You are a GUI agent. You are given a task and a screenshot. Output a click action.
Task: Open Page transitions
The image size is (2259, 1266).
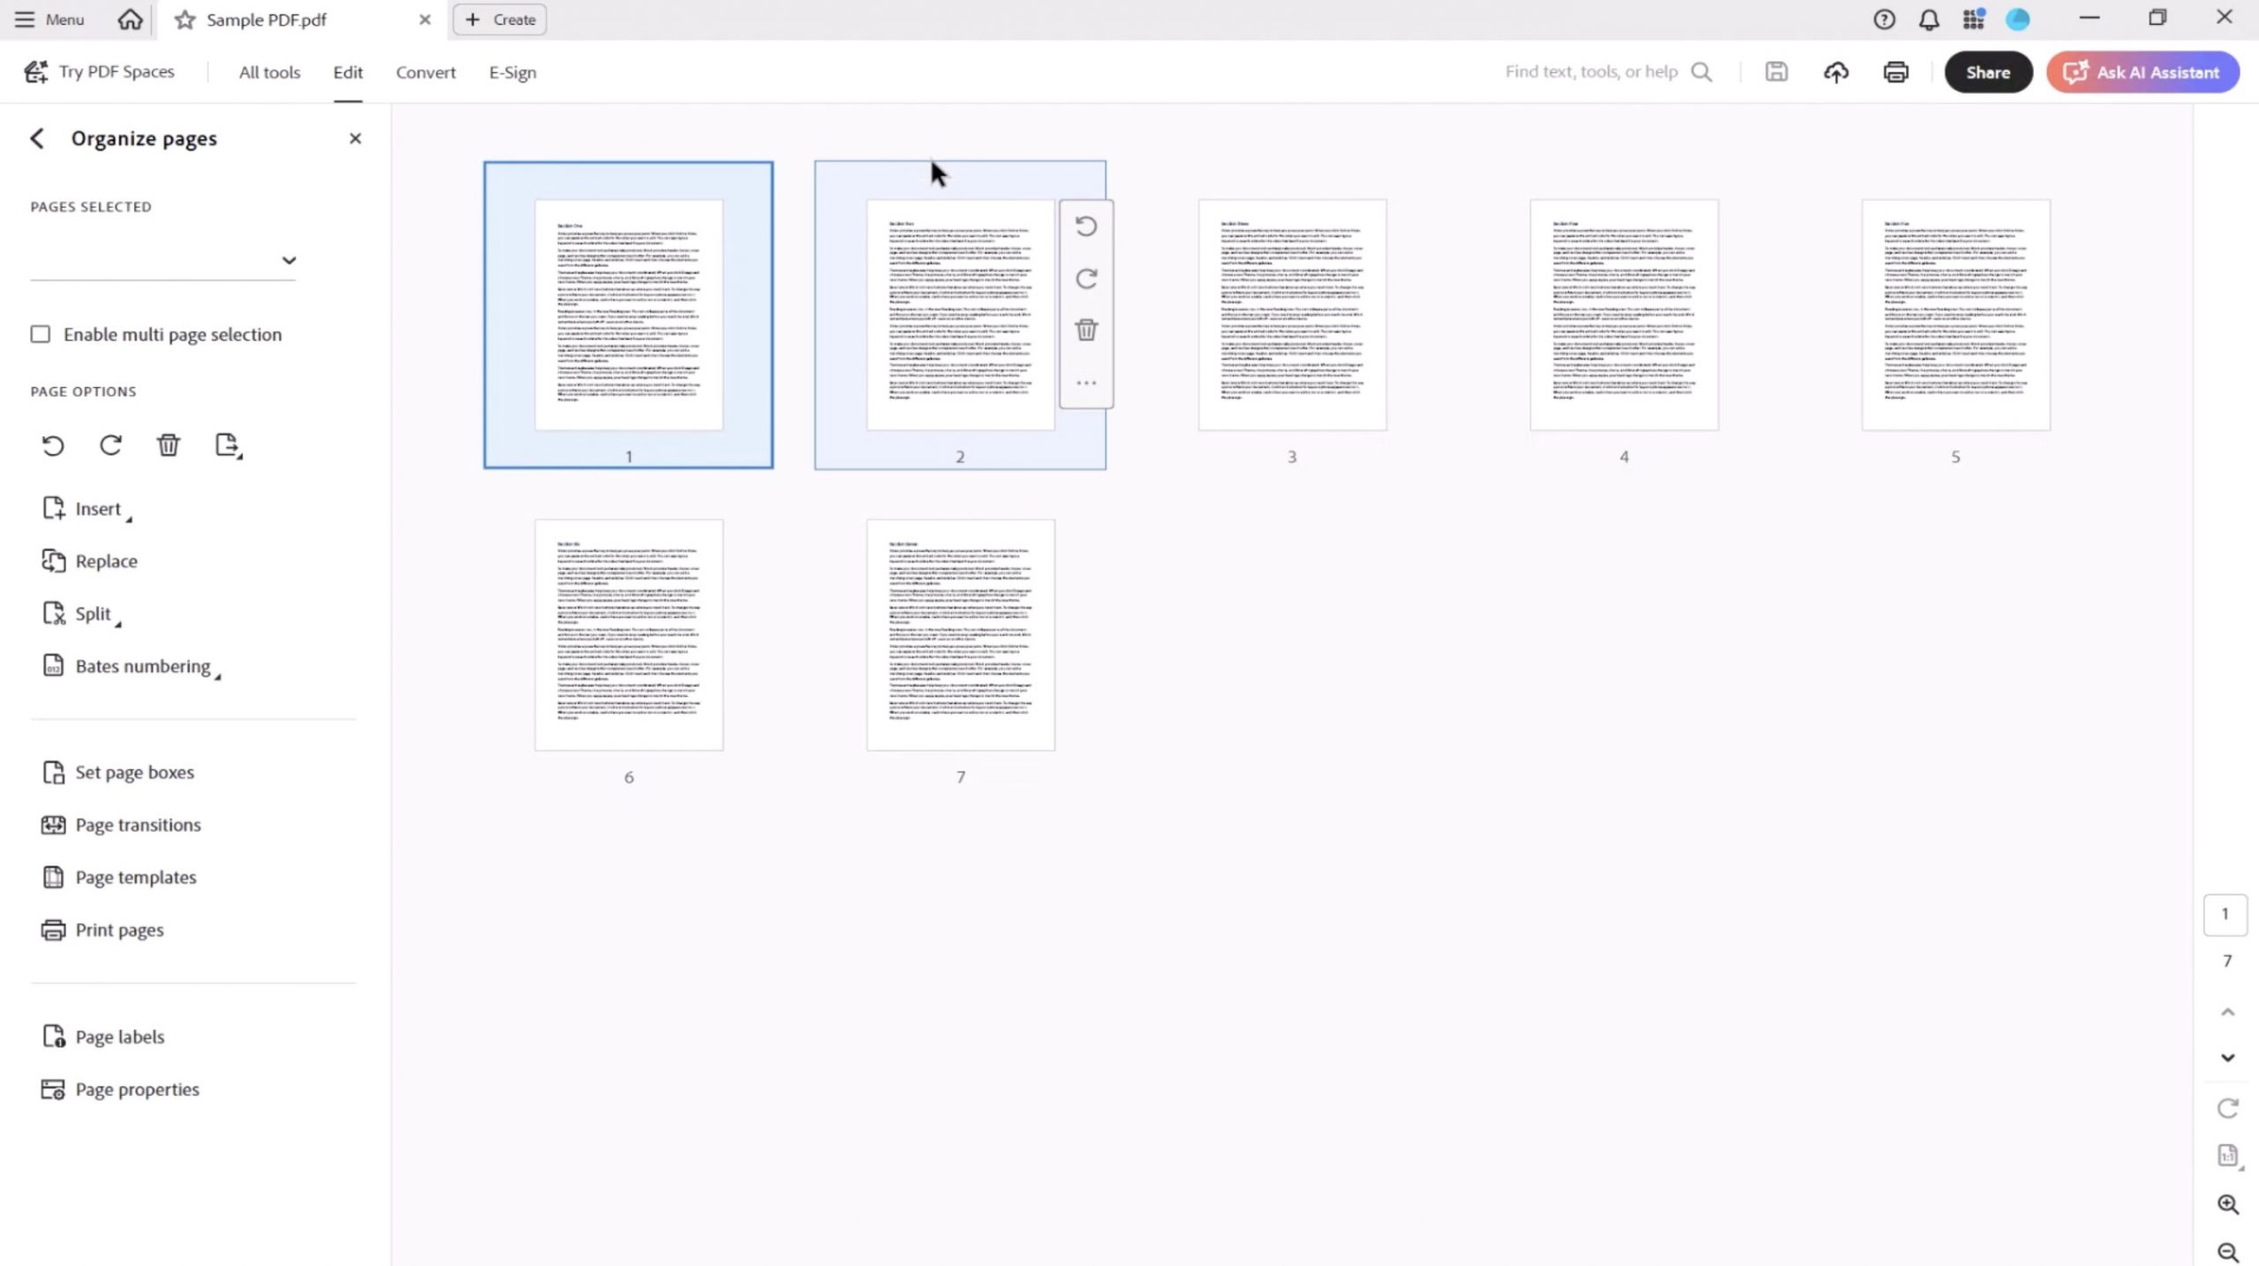click(121, 825)
